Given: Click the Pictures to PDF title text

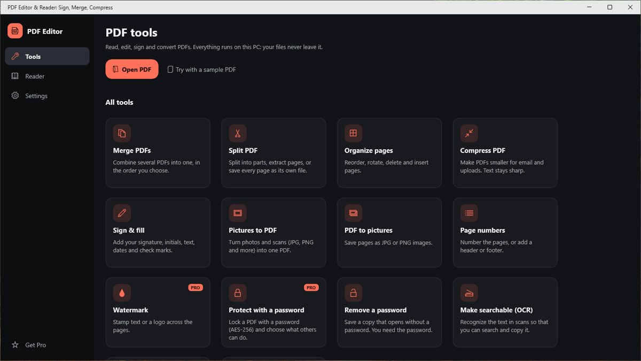Looking at the screenshot, I should click(x=253, y=231).
